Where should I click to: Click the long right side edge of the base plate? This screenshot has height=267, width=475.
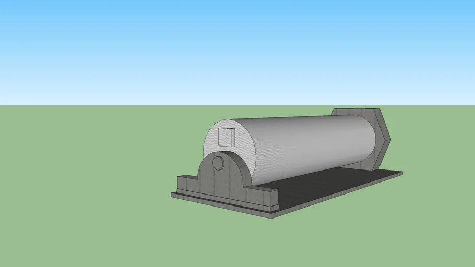point(339,195)
